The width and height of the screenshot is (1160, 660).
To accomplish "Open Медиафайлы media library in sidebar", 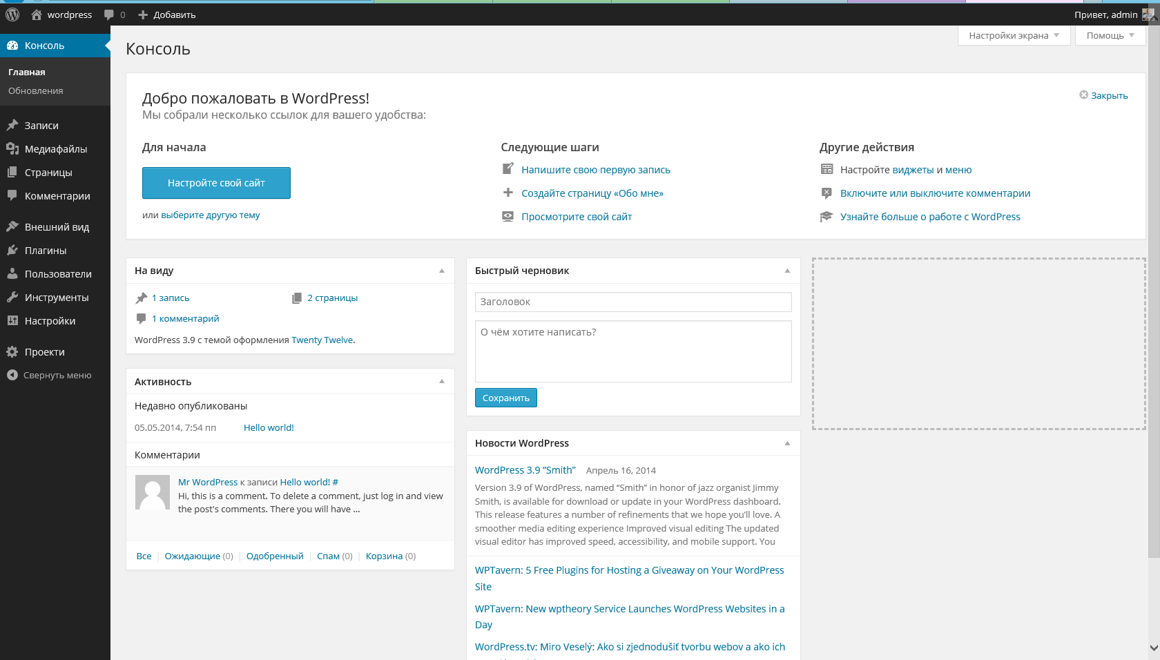I will pyautogui.click(x=55, y=149).
